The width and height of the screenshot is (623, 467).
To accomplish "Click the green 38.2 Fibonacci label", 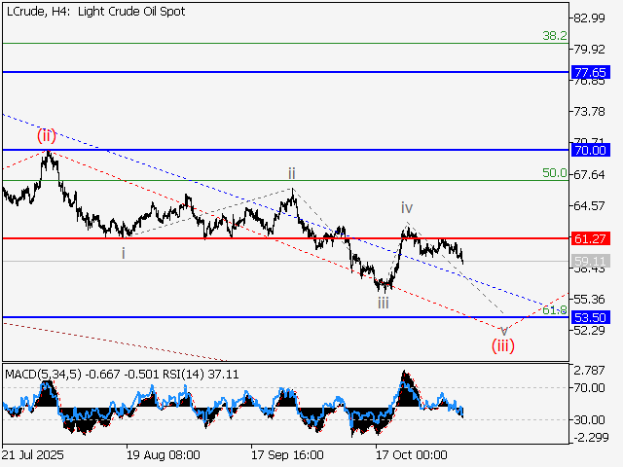I will click(x=555, y=35).
